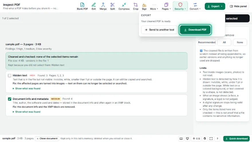Click the upload 0 B indicator

(x=196, y=139)
